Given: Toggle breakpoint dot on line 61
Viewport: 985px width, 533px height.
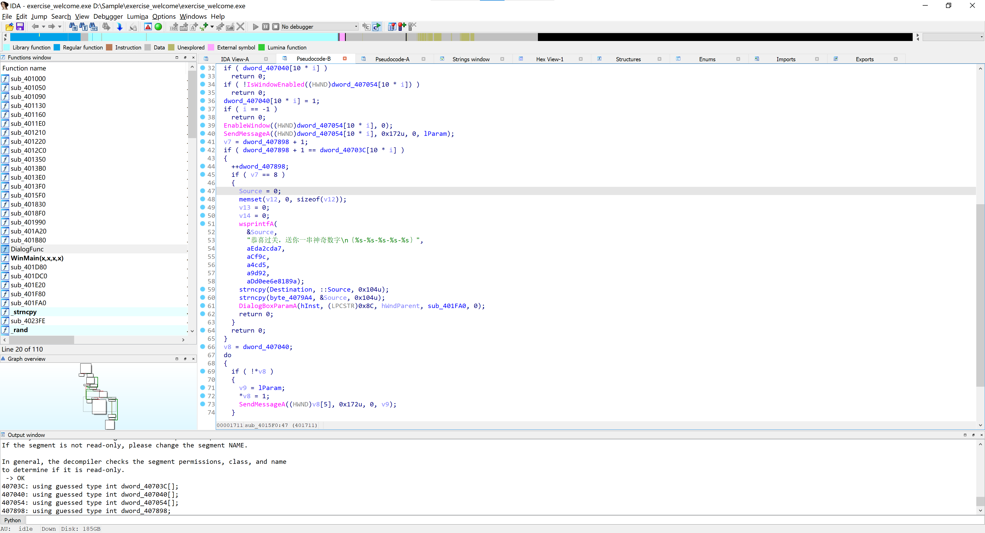Looking at the screenshot, I should [203, 305].
